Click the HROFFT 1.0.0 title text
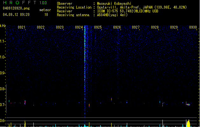 click(x=25, y=3)
